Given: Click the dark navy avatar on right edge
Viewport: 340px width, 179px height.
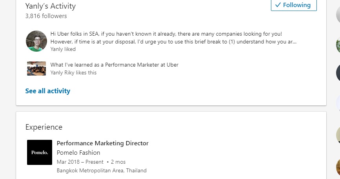Looking at the screenshot, I should 338,73.
